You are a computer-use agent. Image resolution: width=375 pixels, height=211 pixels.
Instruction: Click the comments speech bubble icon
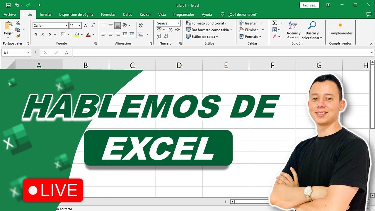(x=369, y=14)
